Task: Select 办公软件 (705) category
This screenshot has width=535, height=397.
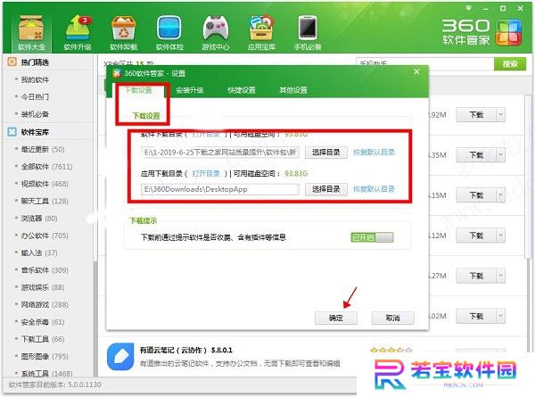Action: [45, 236]
